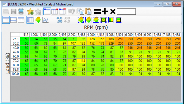This screenshot has height=104, width=184.
Task: Maximize the Weighted Catalyst Misfire Load window
Action: pos(167,4)
